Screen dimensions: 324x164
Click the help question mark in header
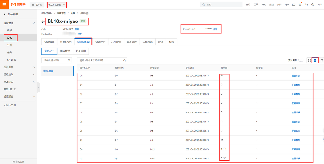tap(313, 5)
